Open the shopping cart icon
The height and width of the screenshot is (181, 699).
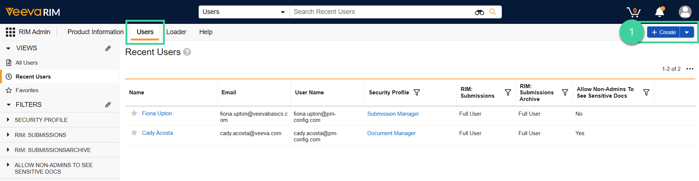point(634,12)
